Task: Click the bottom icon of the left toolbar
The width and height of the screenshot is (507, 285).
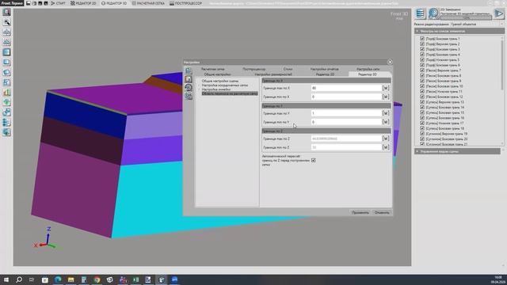Action: [6, 132]
